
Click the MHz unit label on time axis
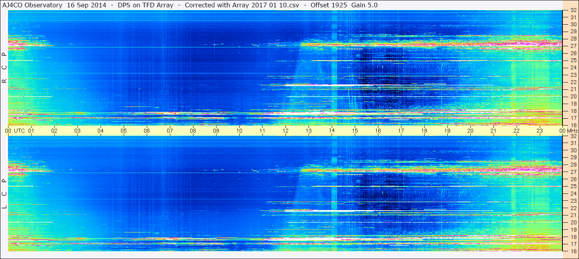click(571, 131)
